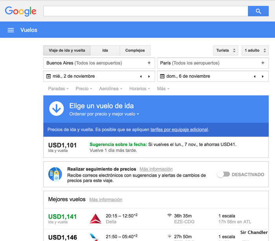
Task: Click calendar icon for dom., 6 de noviembre
Action: click(x=162, y=76)
